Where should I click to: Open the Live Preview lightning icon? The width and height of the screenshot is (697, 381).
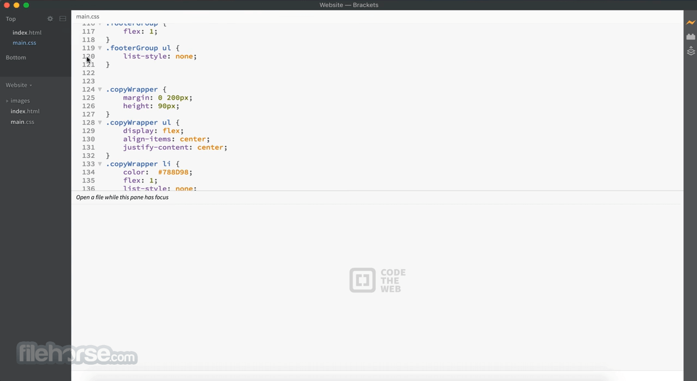[690, 22]
